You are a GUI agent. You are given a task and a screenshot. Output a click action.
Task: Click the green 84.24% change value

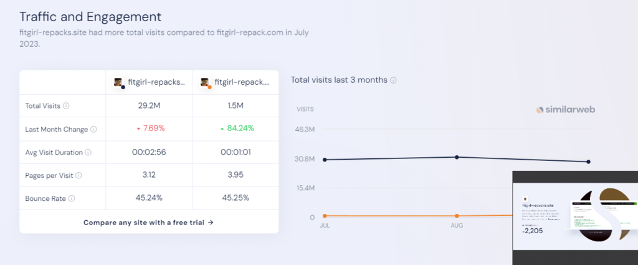click(x=237, y=128)
